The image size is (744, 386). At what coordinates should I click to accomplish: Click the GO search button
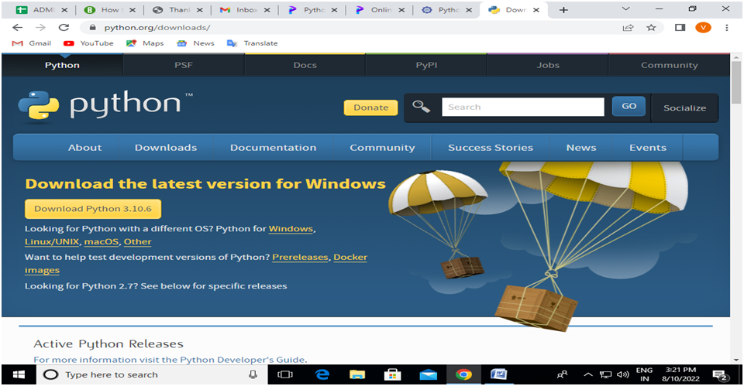(629, 106)
